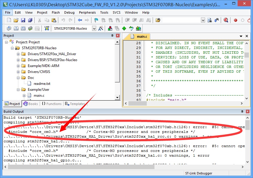The height and width of the screenshot is (178, 253).
Task: Open editor tab list dropdown arrow
Action: (241, 36)
